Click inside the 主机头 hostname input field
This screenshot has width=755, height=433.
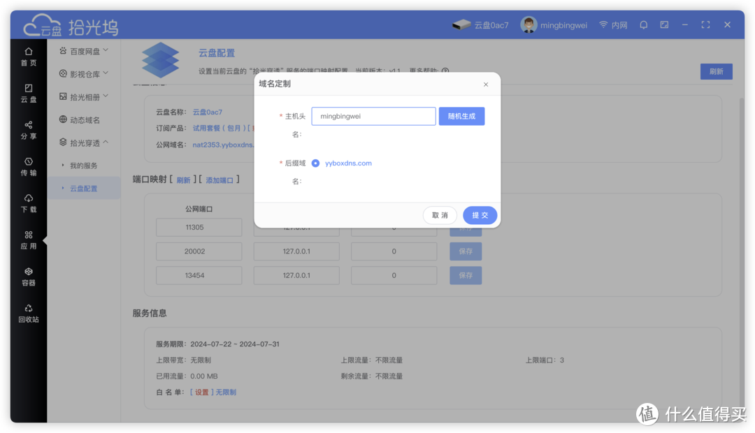pos(373,116)
